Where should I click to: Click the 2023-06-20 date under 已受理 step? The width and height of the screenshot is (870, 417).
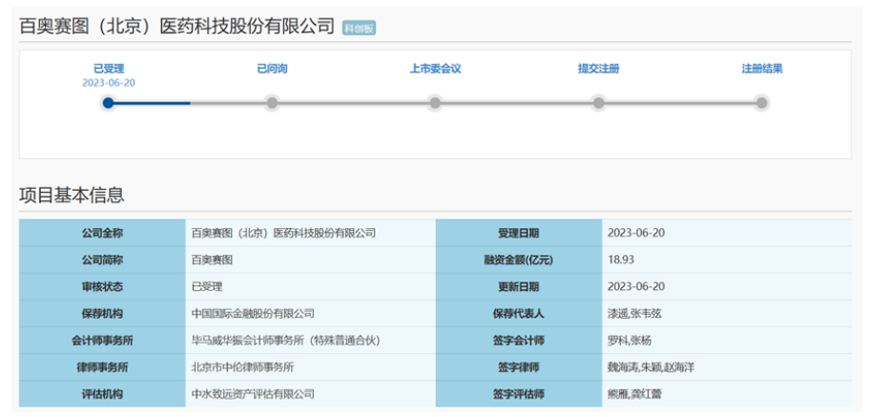[x=108, y=83]
